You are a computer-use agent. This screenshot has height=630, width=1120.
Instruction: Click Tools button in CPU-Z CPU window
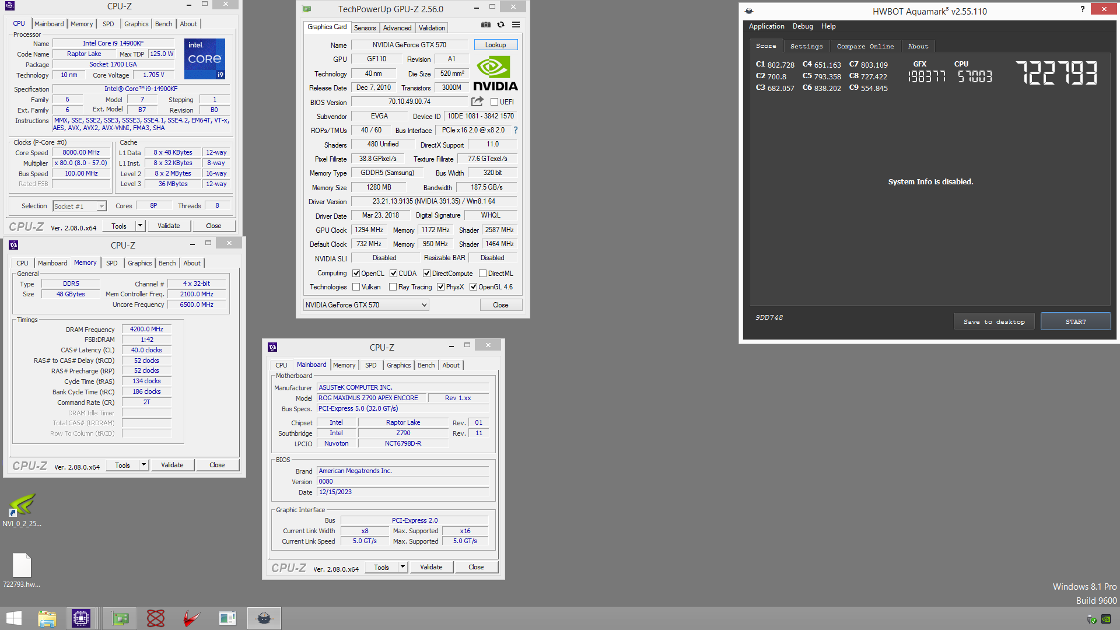(119, 226)
